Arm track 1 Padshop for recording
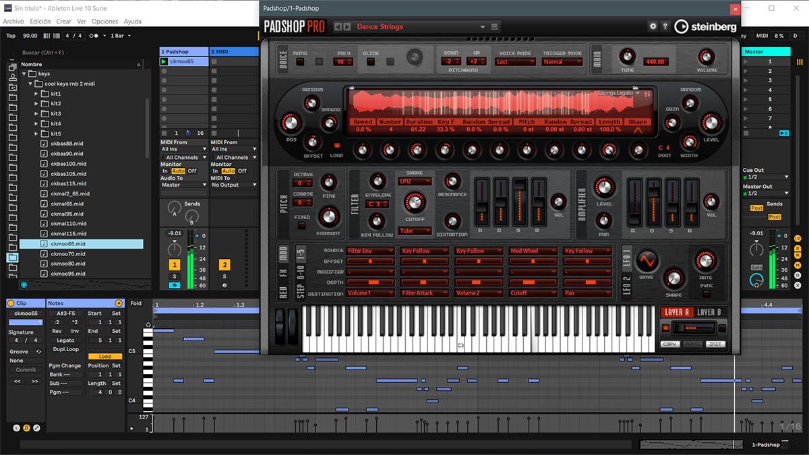 pos(175,285)
